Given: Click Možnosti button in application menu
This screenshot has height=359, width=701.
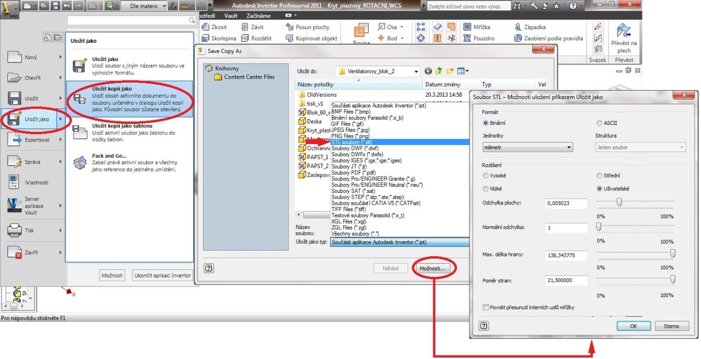Looking at the screenshot, I should (x=112, y=275).
